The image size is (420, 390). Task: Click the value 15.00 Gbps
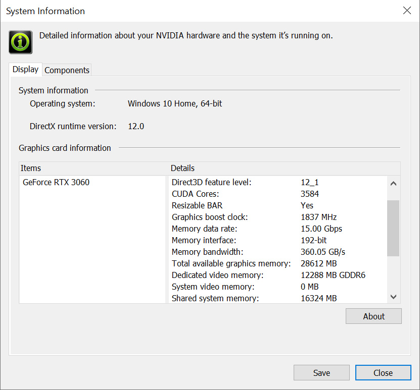pyautogui.click(x=321, y=229)
